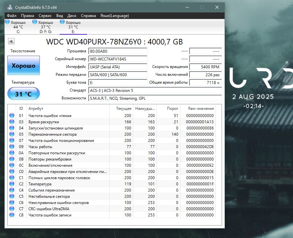Open the Вид menu
Viewport: 293px width, 238px height.
point(60,16)
